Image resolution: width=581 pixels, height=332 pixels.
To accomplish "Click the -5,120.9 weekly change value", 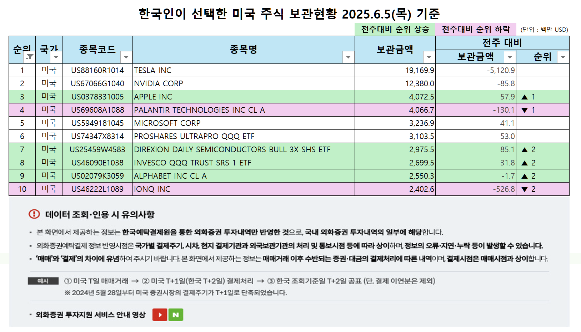I will pos(501,71).
